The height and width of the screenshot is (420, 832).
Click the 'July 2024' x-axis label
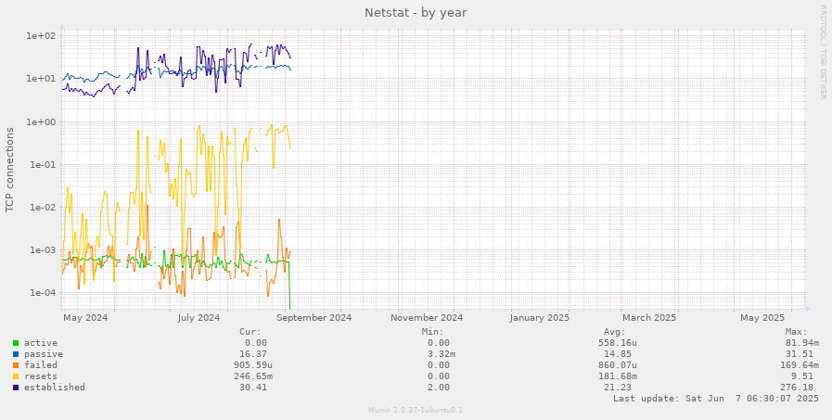coord(198,318)
